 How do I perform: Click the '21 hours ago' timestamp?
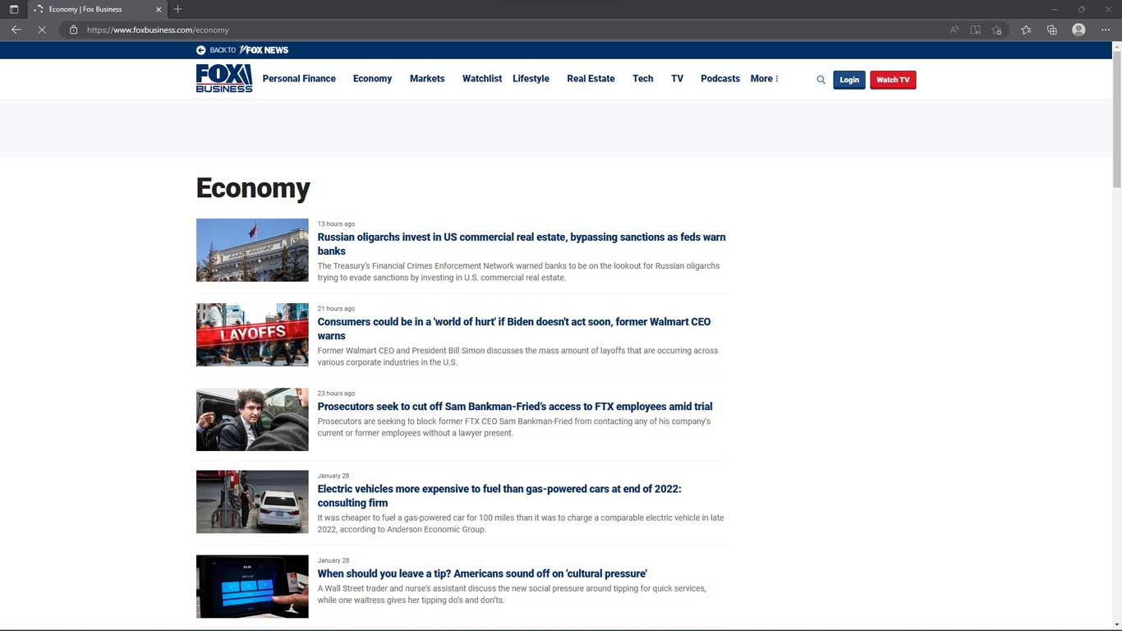pyautogui.click(x=336, y=308)
